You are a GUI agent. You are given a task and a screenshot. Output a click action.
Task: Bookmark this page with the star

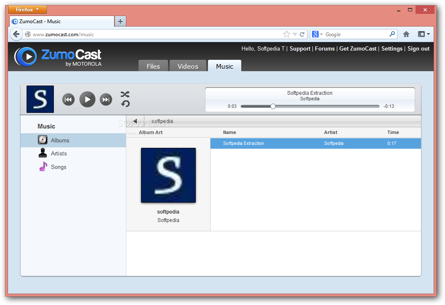click(x=287, y=35)
